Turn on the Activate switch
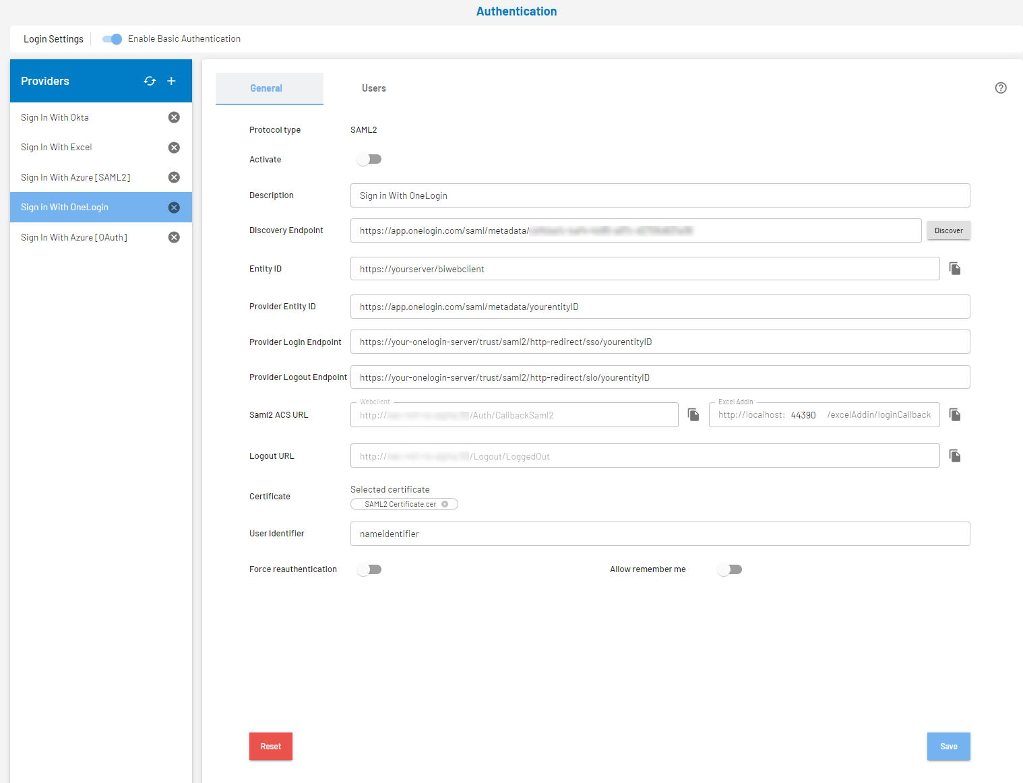This screenshot has height=783, width=1023. click(369, 160)
